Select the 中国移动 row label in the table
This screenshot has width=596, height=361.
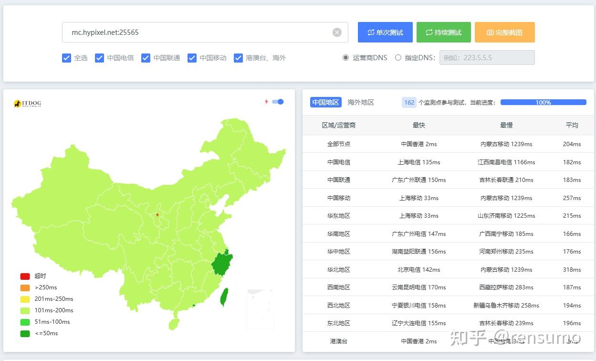tap(339, 198)
